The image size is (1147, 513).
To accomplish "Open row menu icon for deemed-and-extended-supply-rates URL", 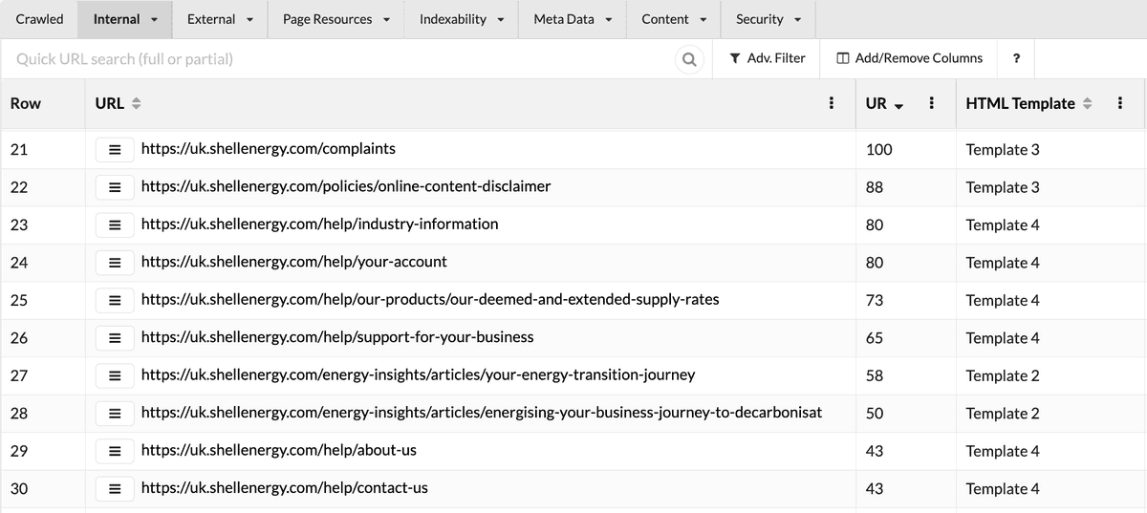I will tap(114, 300).
